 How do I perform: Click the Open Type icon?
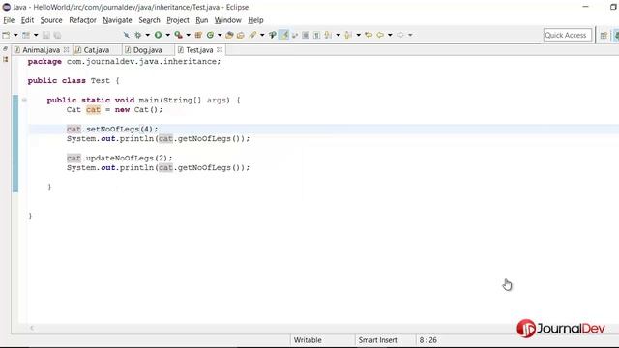[x=229, y=35]
